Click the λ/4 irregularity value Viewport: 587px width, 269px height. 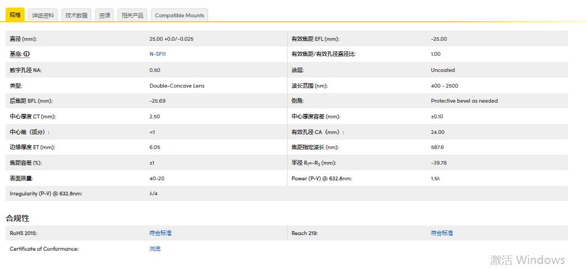point(154,194)
